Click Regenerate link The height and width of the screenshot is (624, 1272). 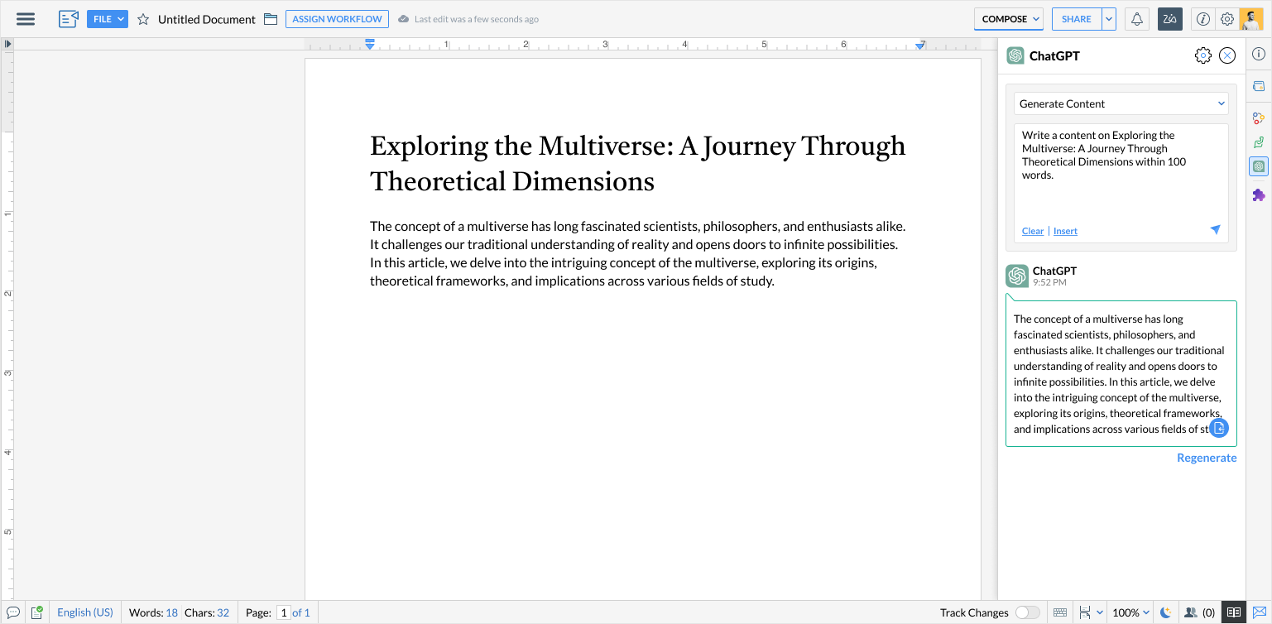point(1207,458)
